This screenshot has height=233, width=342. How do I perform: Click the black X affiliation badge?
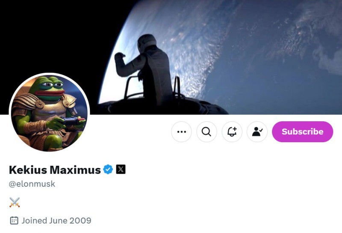(121, 169)
